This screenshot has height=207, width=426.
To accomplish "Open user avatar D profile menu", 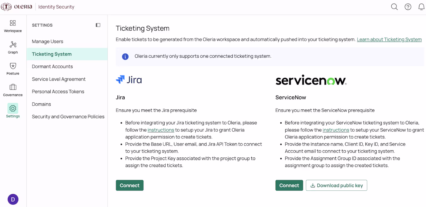I will point(13,199).
